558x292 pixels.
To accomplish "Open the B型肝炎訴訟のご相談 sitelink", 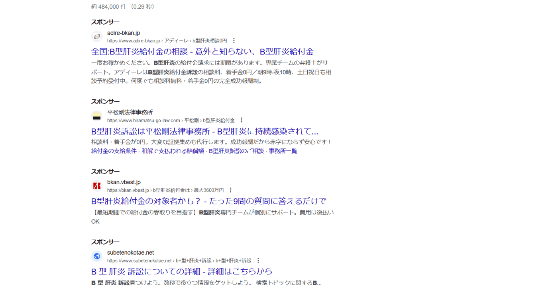I will point(236,151).
